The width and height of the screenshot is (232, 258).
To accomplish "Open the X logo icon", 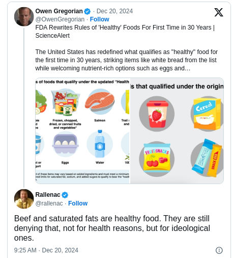I will 219,12.
